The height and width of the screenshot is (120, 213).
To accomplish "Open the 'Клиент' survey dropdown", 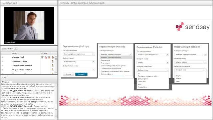I will pyautogui.click(x=153, y=62).
